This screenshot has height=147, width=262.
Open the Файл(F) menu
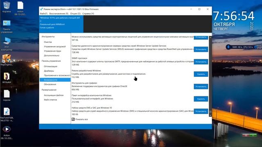coord(44,13)
